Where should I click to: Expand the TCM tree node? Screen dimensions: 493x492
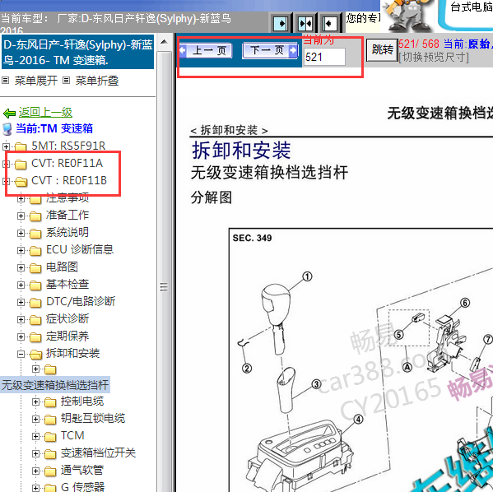tap(35, 437)
